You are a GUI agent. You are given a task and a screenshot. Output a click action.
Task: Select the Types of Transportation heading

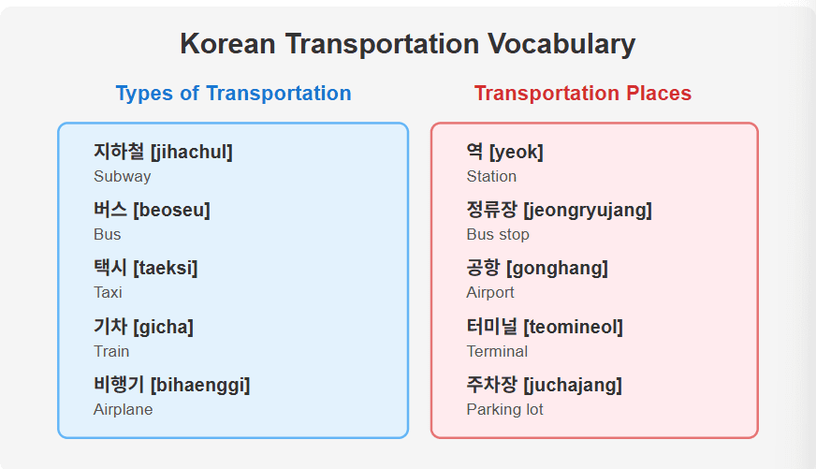pos(233,94)
